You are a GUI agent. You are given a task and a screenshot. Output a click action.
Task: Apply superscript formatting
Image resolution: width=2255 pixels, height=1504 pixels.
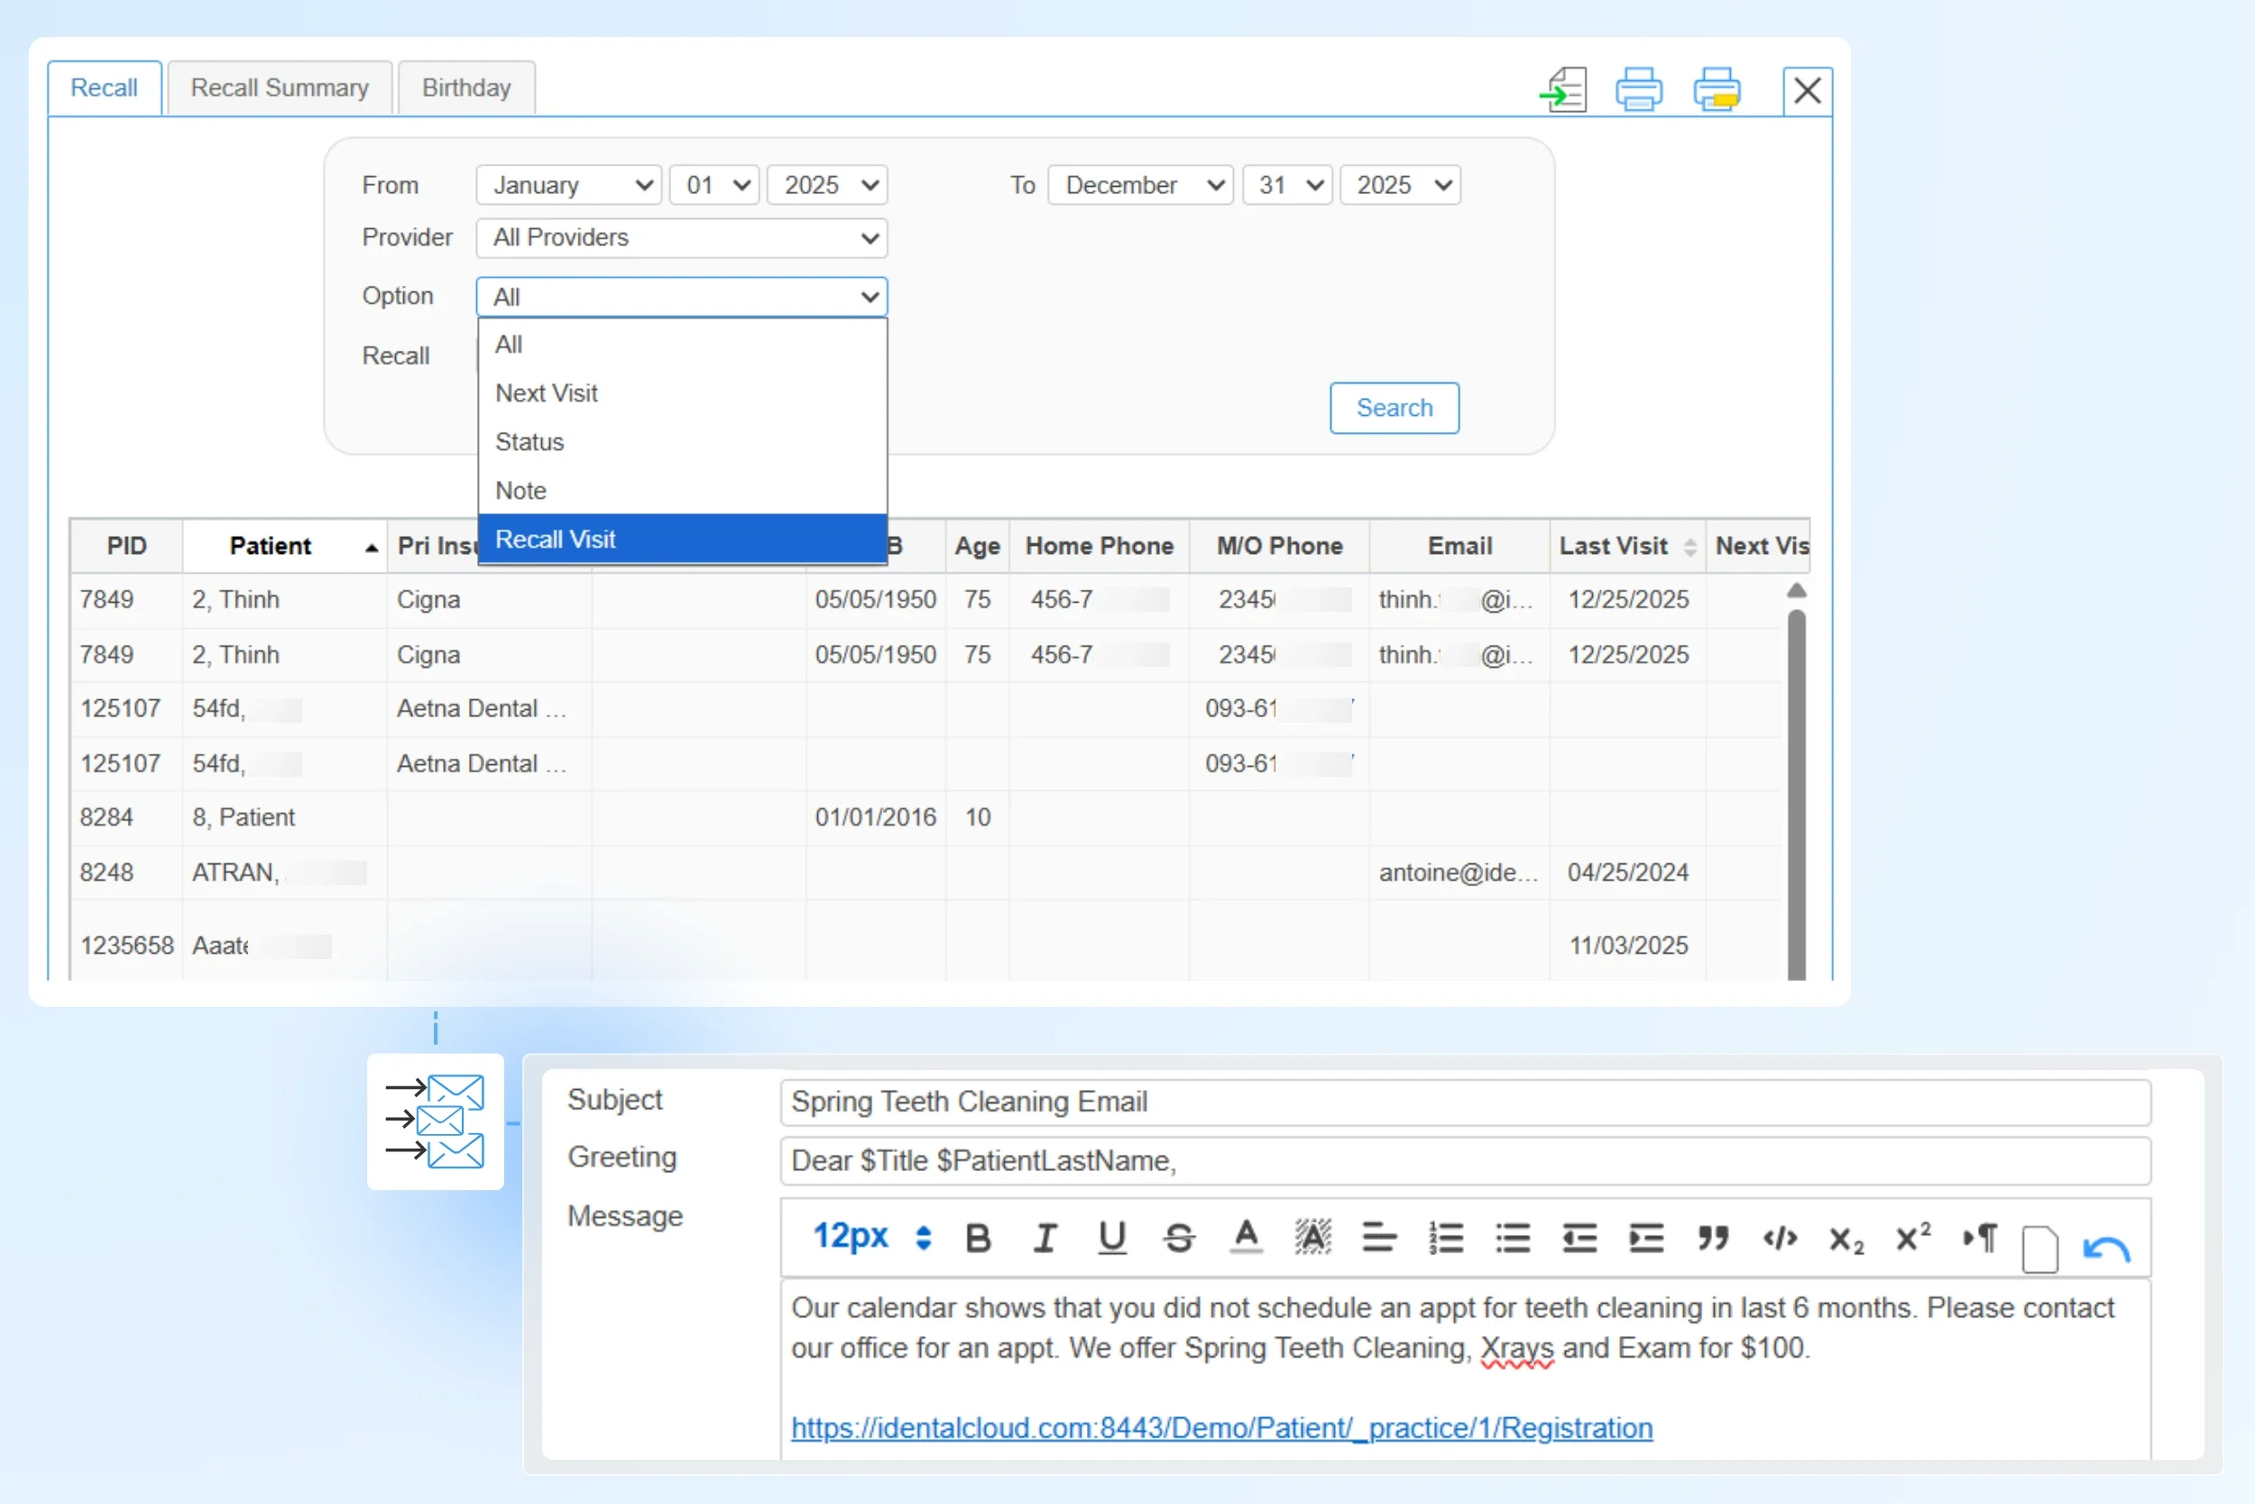(x=1913, y=1239)
